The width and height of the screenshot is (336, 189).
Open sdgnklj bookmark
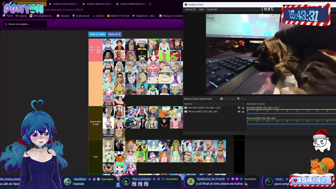(x=21, y=16)
